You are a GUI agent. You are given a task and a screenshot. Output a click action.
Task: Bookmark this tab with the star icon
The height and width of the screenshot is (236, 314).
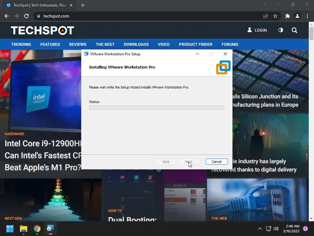(275, 16)
